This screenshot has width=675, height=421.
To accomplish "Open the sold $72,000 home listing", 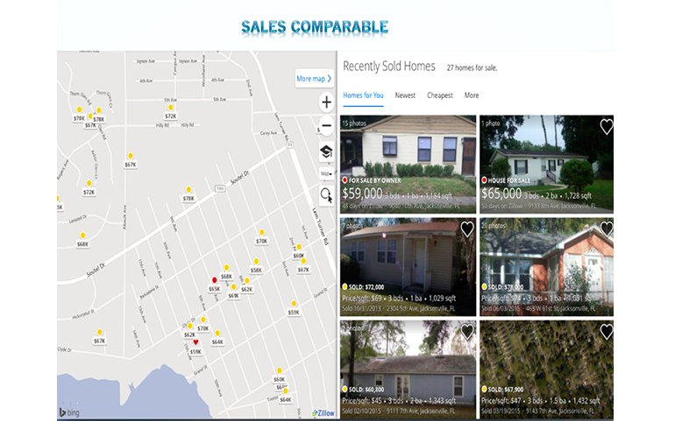I will pos(408,266).
